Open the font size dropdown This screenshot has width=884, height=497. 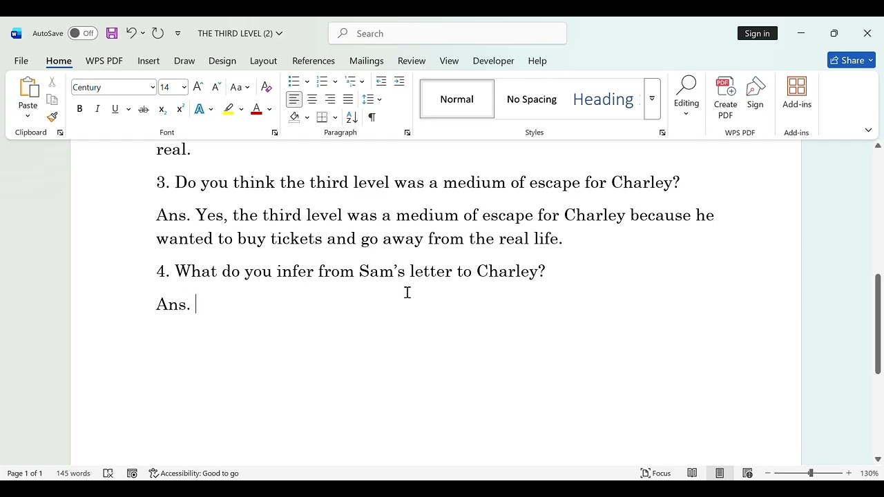(184, 87)
